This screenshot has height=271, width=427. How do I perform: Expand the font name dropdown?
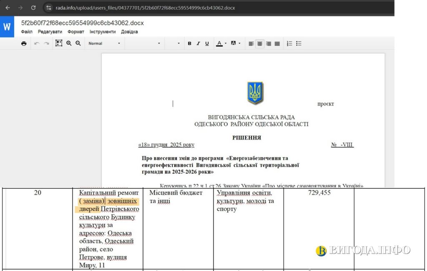pyautogui.click(x=144, y=43)
